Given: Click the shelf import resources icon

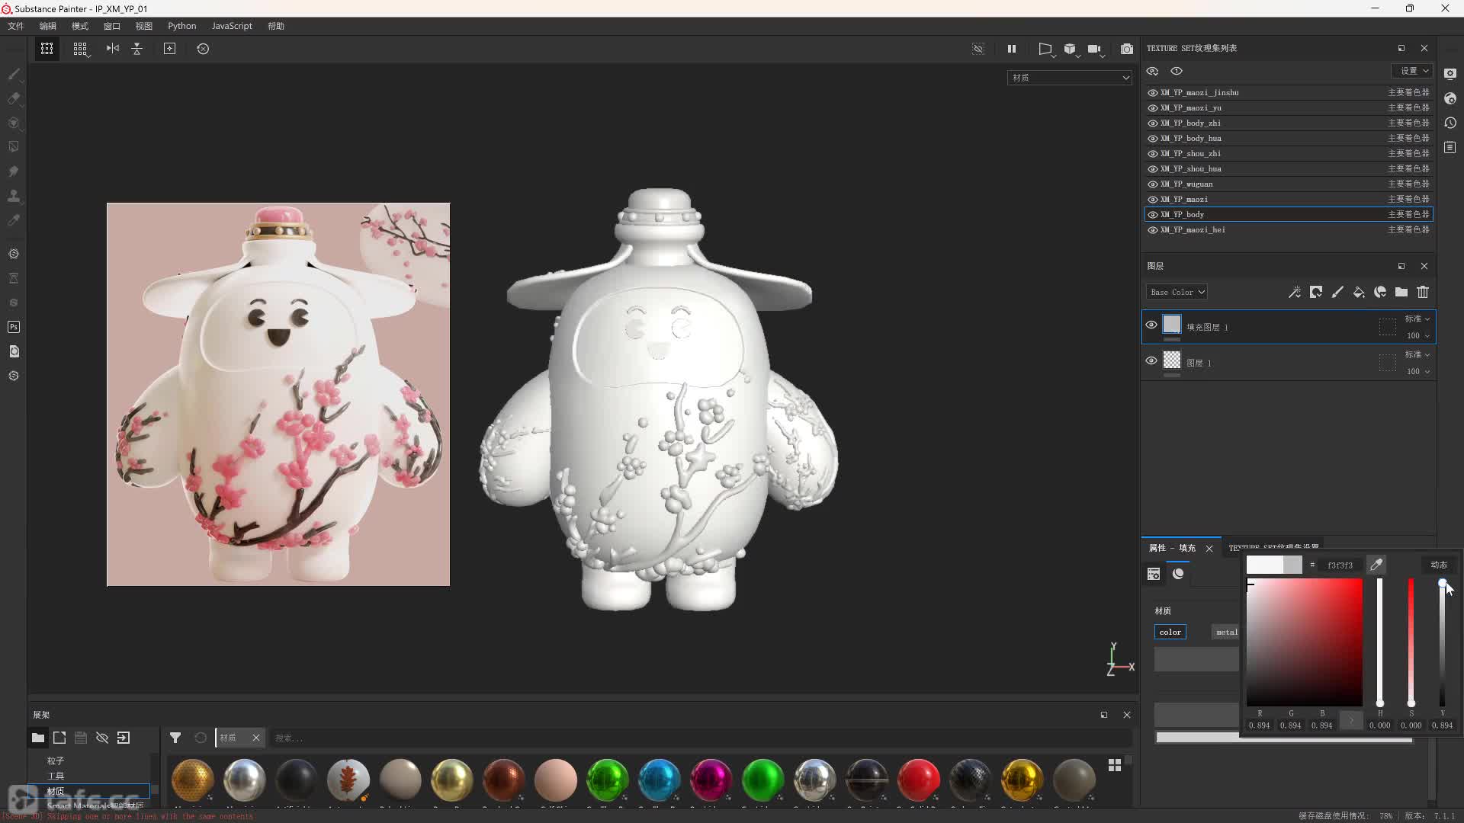Looking at the screenshot, I should tap(124, 738).
